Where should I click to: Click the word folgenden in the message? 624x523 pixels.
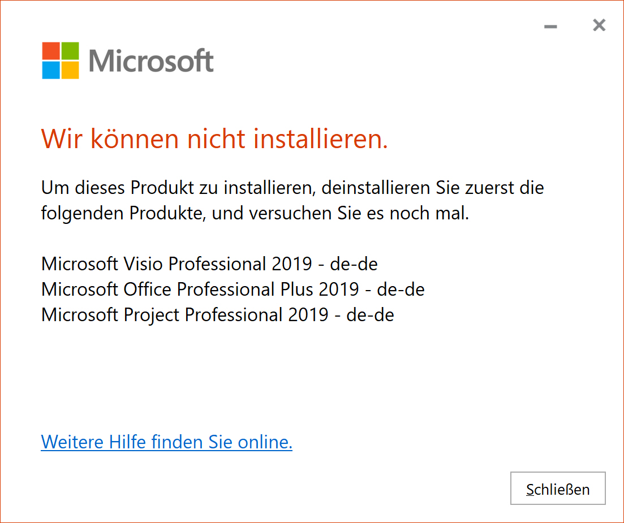83,214
